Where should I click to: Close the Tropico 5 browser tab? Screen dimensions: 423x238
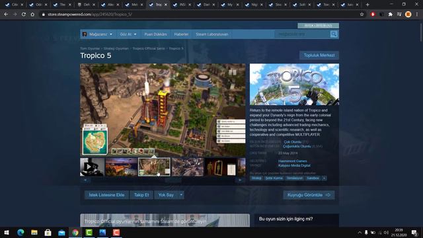166,5
